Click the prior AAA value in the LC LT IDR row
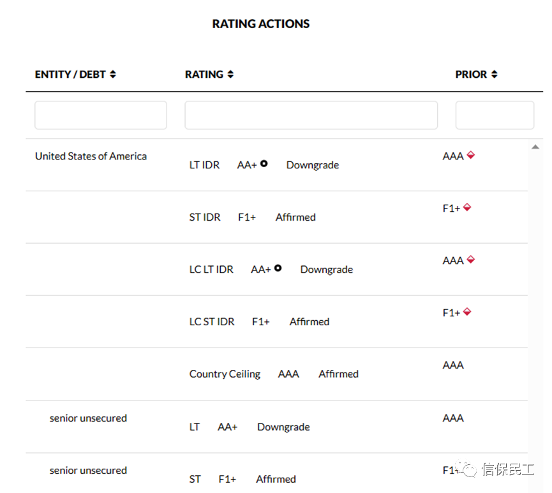 pos(453,260)
